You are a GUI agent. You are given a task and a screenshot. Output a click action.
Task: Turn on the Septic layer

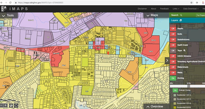click(x=173, y=28)
